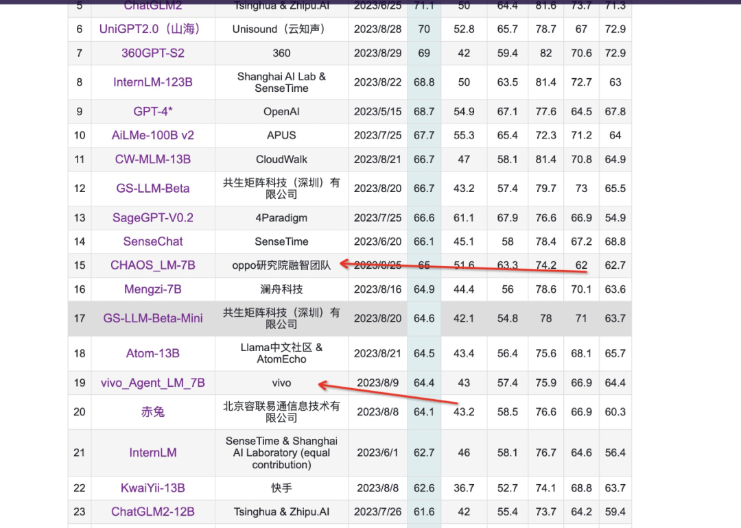Open the Atom-13B model link
This screenshot has height=528, width=741.
tap(152, 353)
